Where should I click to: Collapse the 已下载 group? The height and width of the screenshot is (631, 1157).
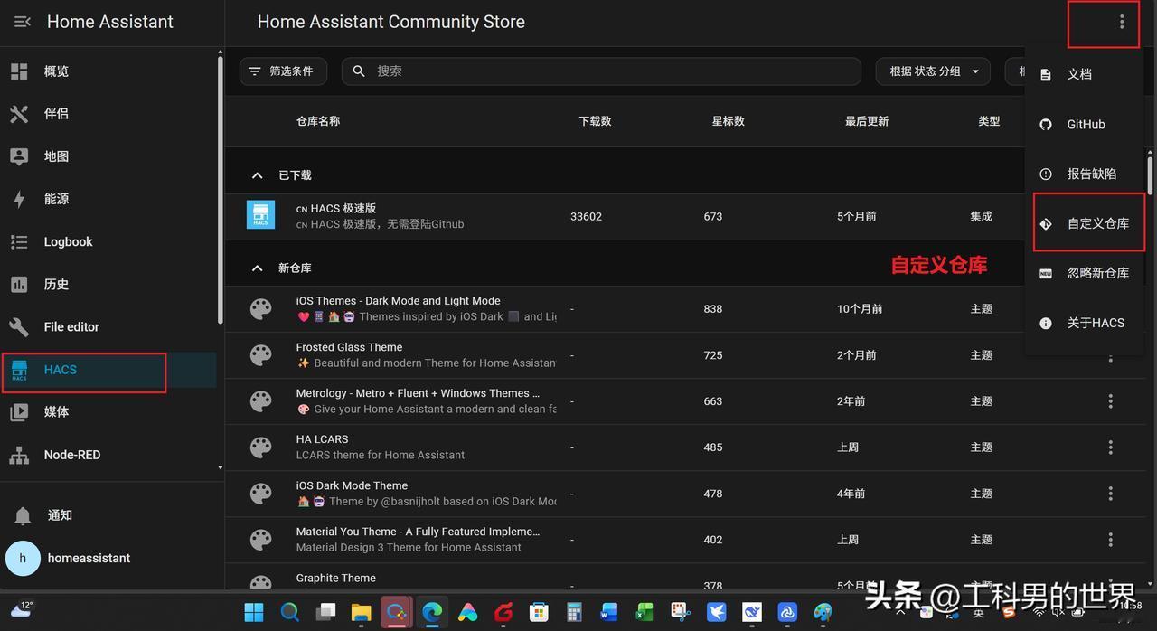[x=258, y=175]
